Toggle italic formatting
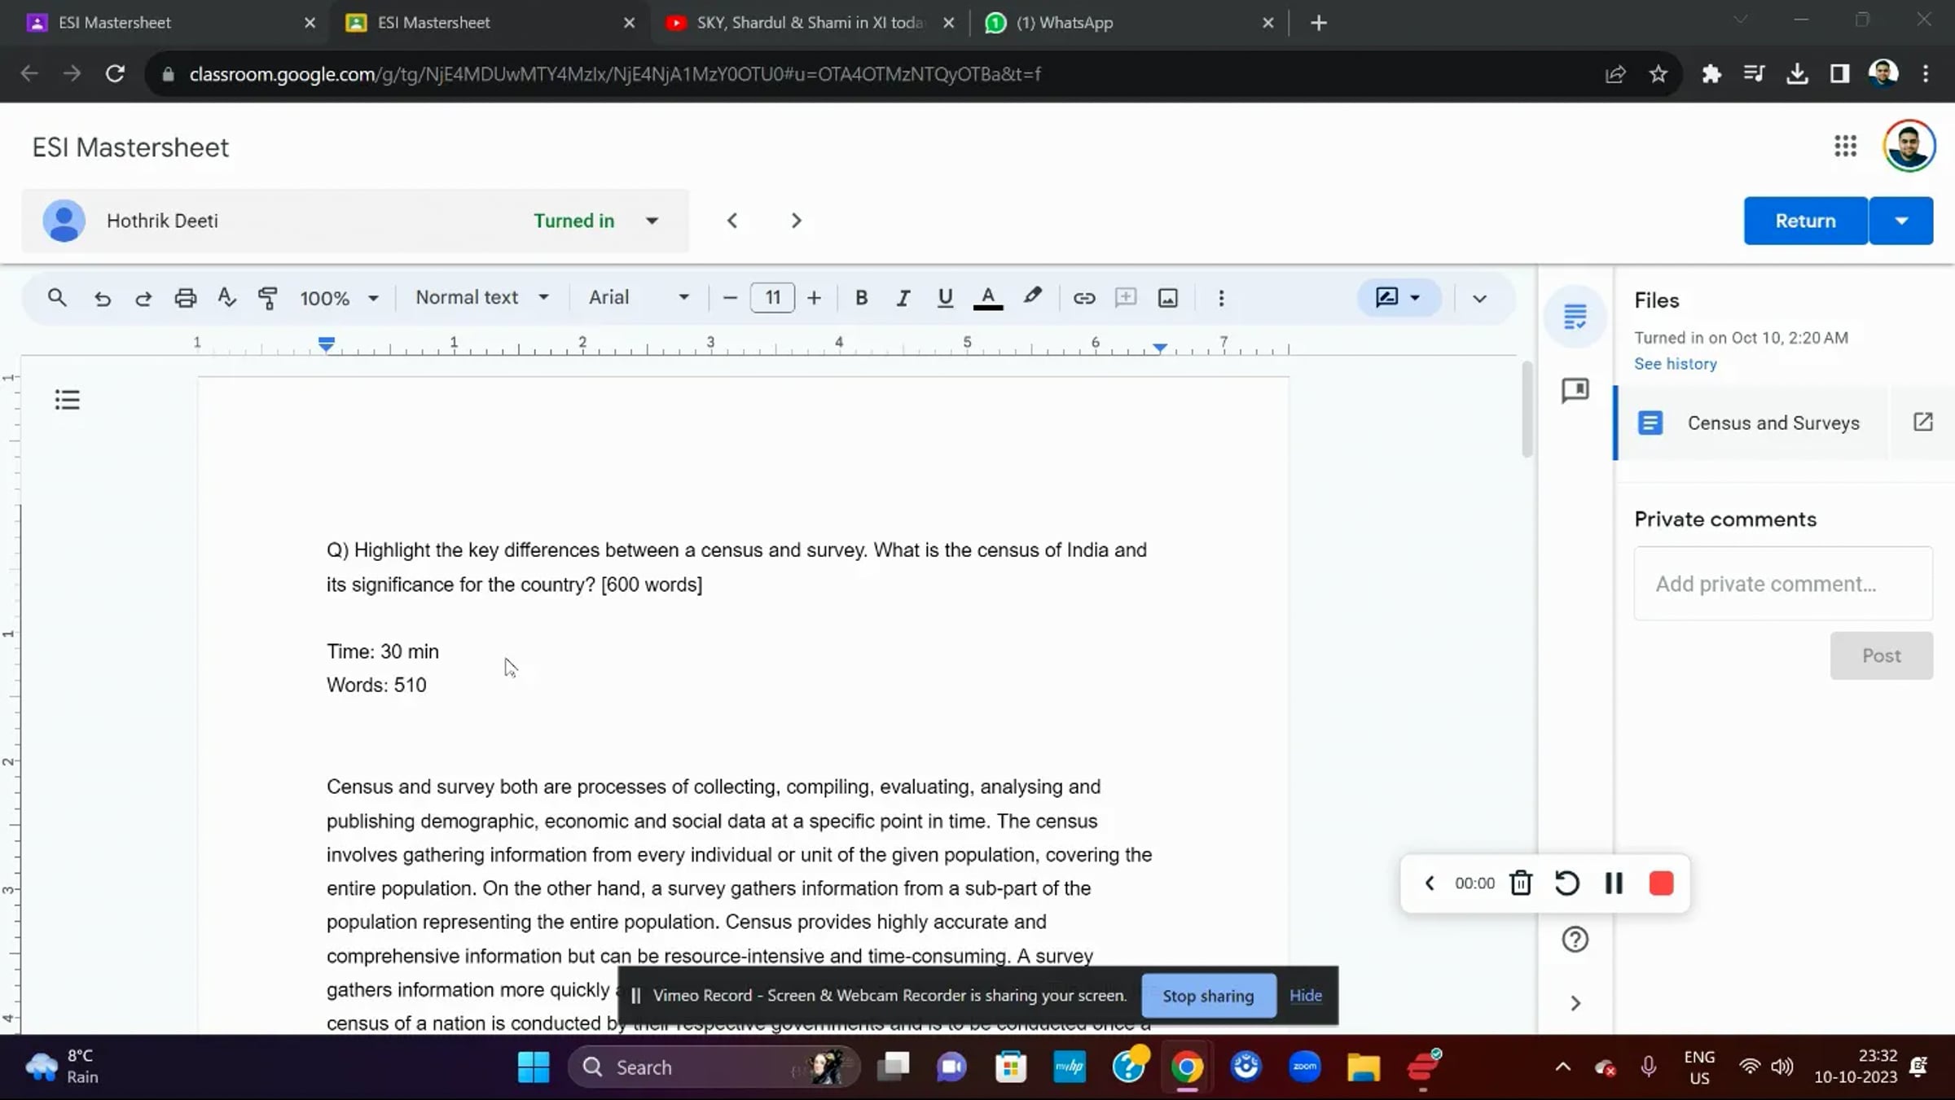 pyautogui.click(x=903, y=298)
